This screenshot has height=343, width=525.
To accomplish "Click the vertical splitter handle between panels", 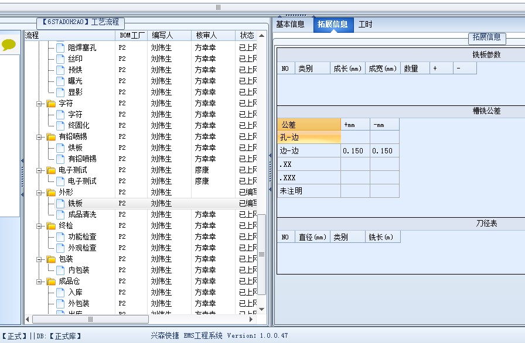I will 270,172.
